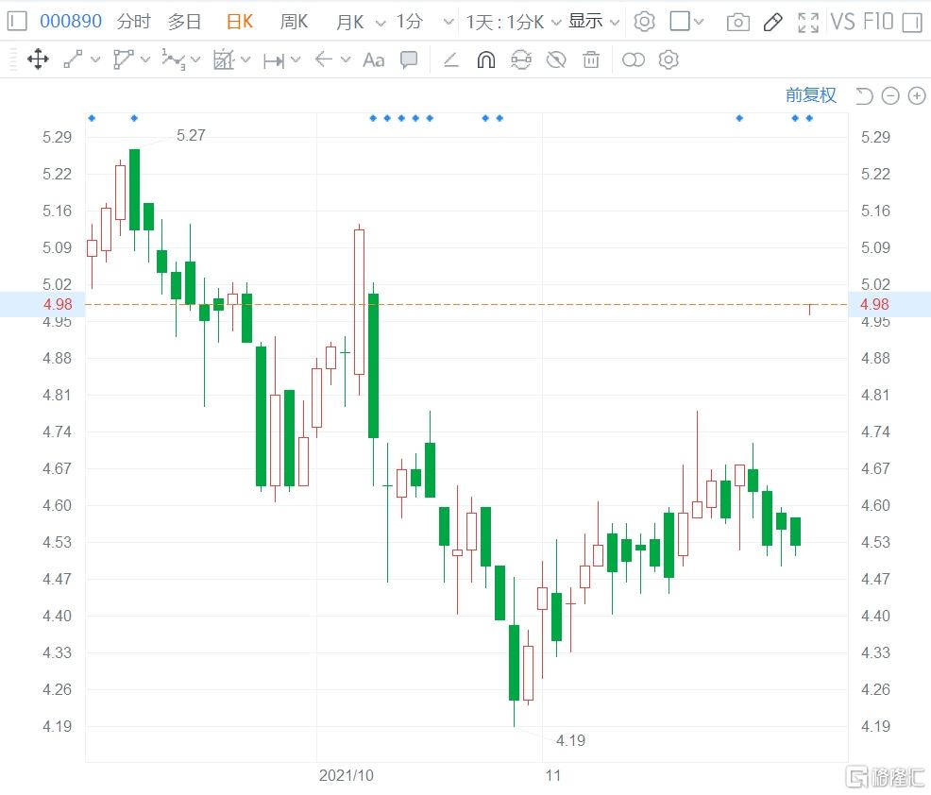Viewport: 931px width, 795px height.
Task: Expand the polygon shape tool dropdown
Action: point(145,60)
